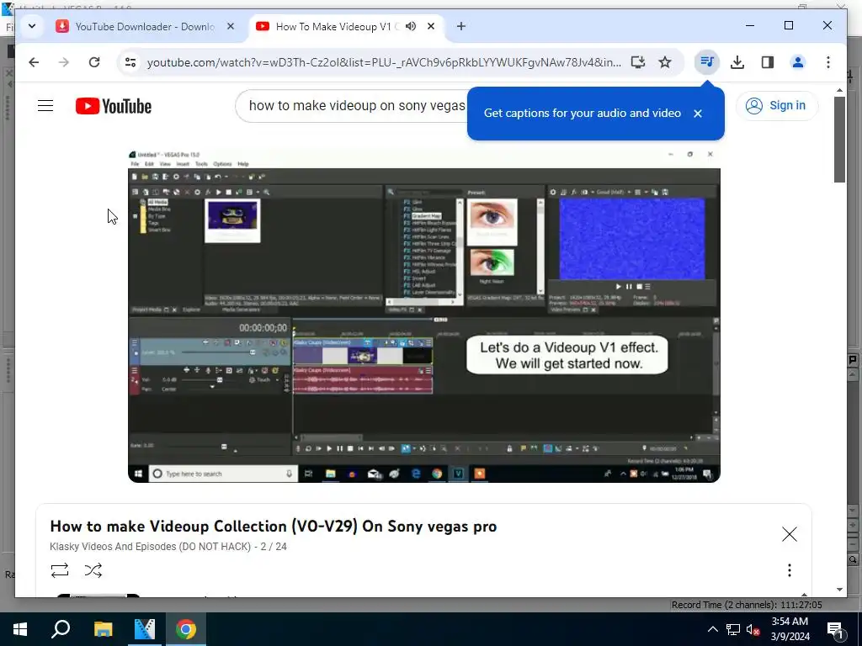The height and width of the screenshot is (646, 862).
Task: Open playlist more options menu
Action: (790, 570)
